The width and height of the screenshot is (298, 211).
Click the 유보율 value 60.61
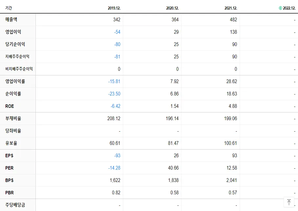(115, 143)
